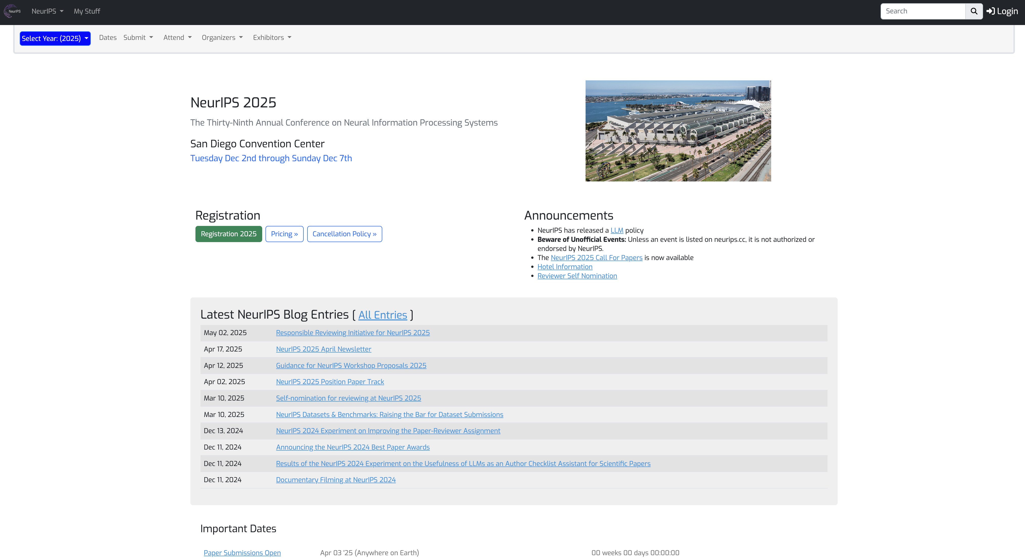Viewport: 1025px width, 559px height.
Task: Open NeurIPS 2025 Position Paper Track post
Action: (x=330, y=381)
